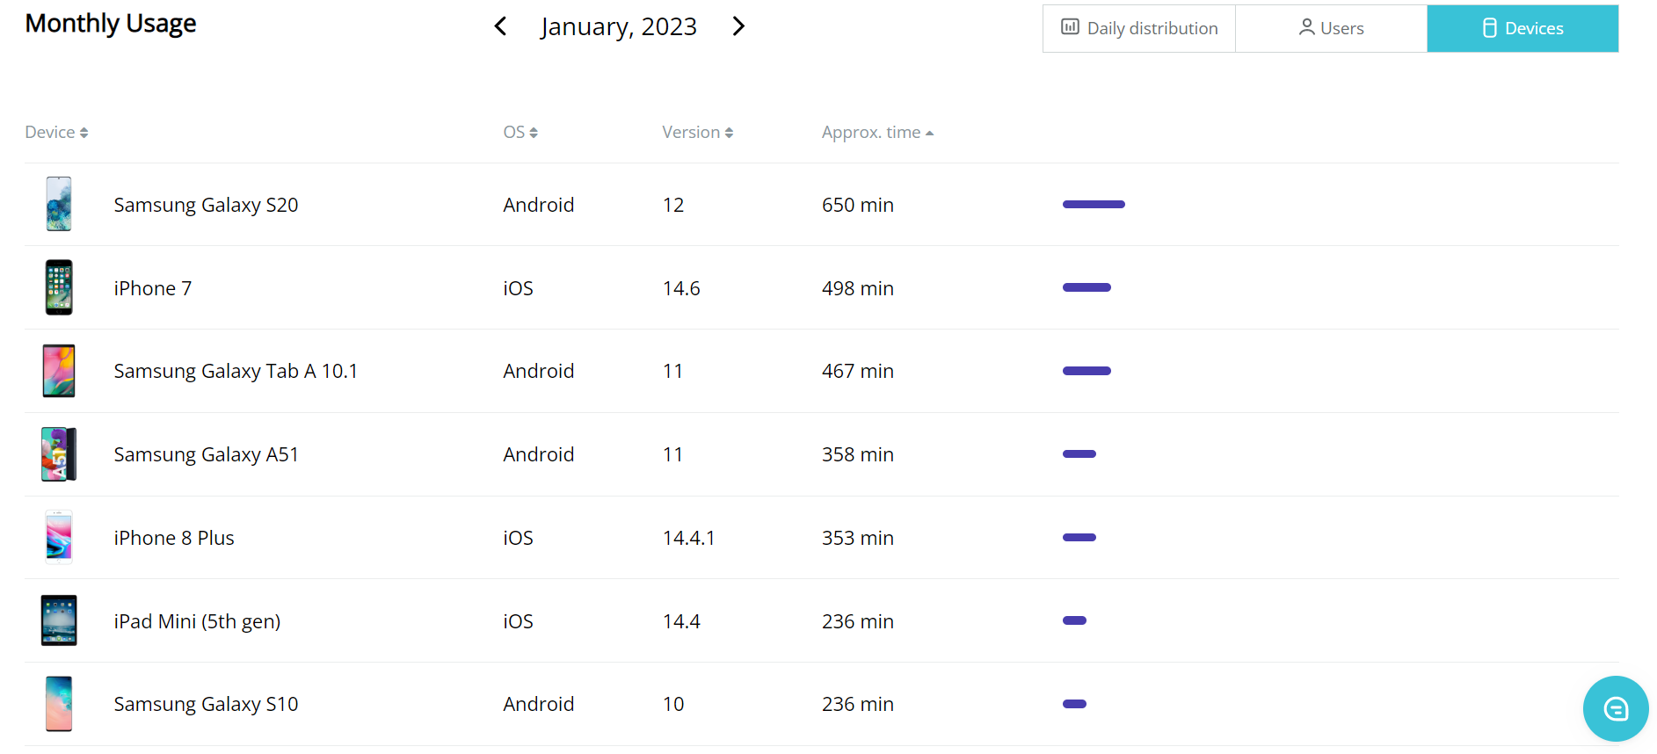Click version 14.6 in iPhone 7 row
This screenshot has height=754, width=1657.
(681, 288)
